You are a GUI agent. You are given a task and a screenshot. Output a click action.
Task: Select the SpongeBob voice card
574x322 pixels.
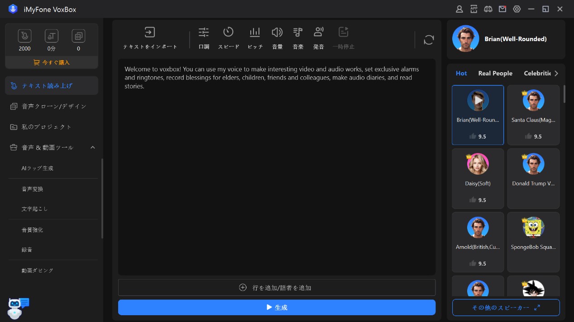click(533, 242)
